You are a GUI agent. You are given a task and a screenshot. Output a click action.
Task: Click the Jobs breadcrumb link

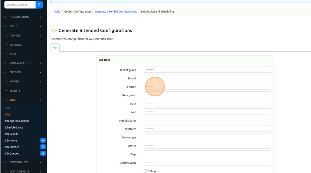click(57, 12)
